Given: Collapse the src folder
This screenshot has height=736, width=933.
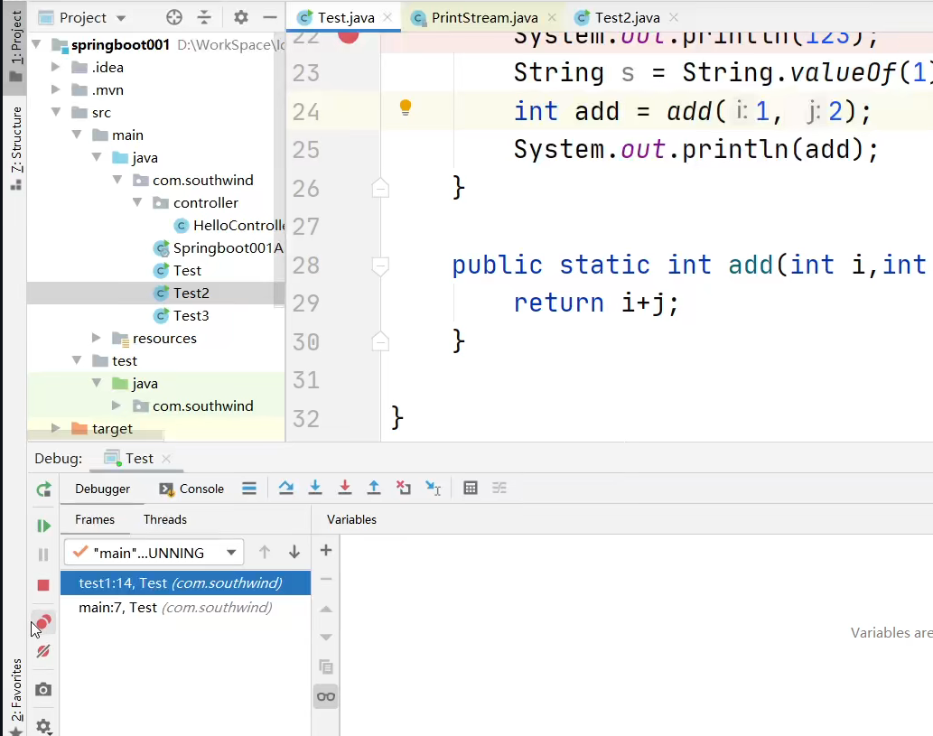Looking at the screenshot, I should 56,112.
